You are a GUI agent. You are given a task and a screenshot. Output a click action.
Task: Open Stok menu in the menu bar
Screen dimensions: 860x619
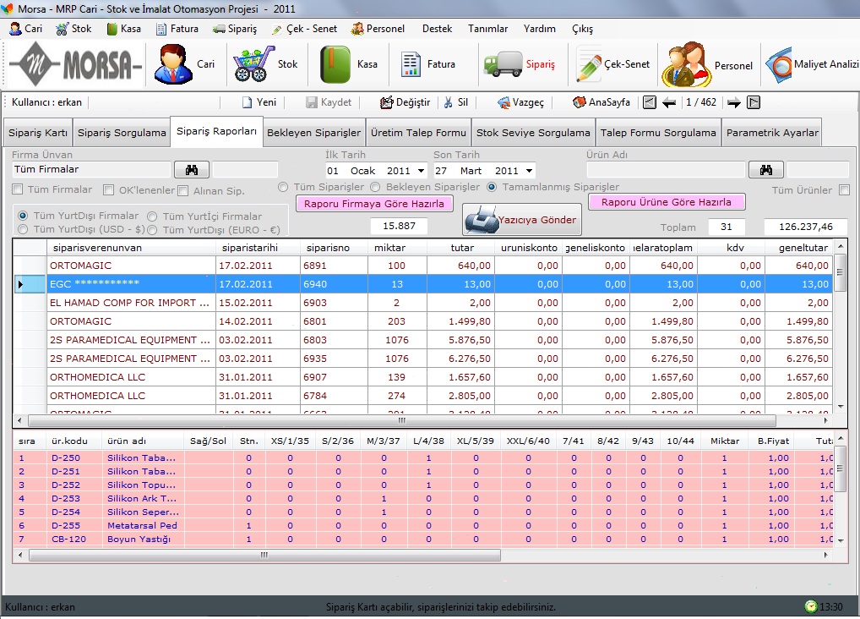(x=74, y=29)
